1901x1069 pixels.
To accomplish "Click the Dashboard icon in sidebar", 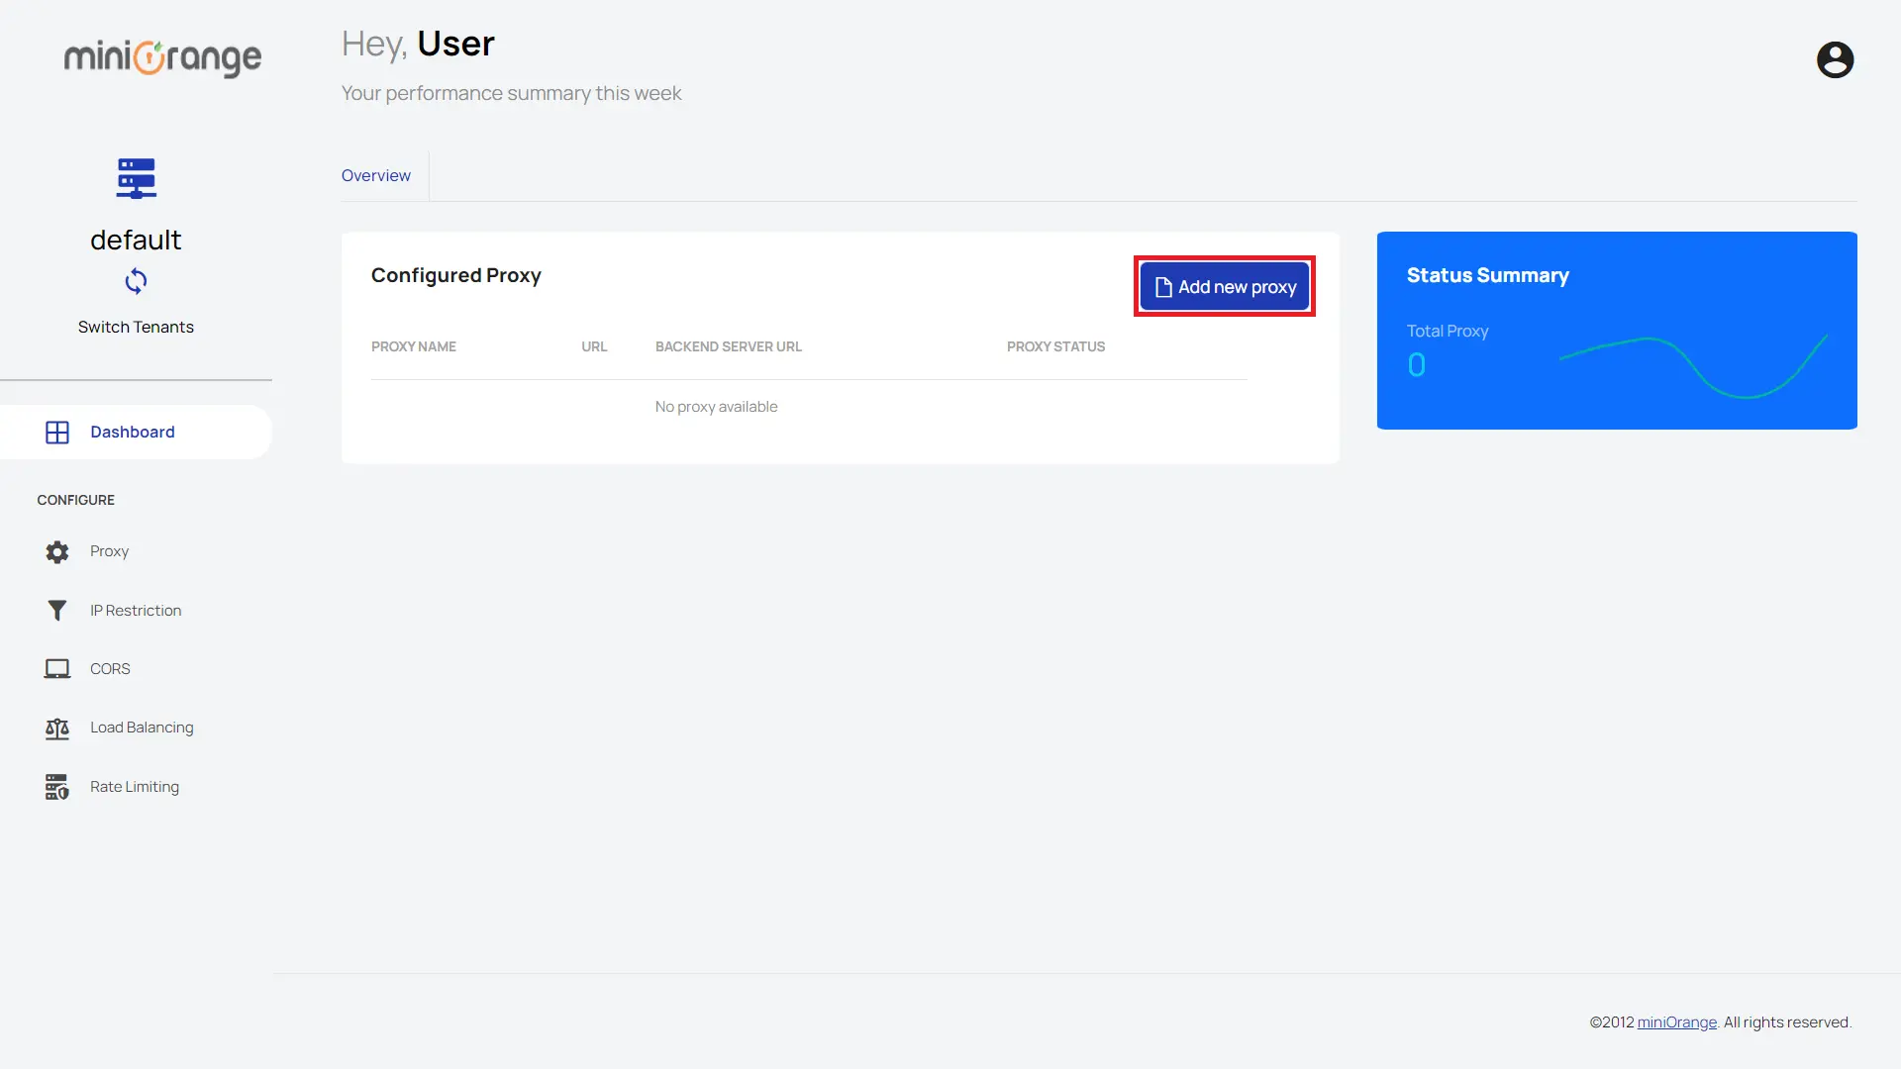I will tap(57, 432).
